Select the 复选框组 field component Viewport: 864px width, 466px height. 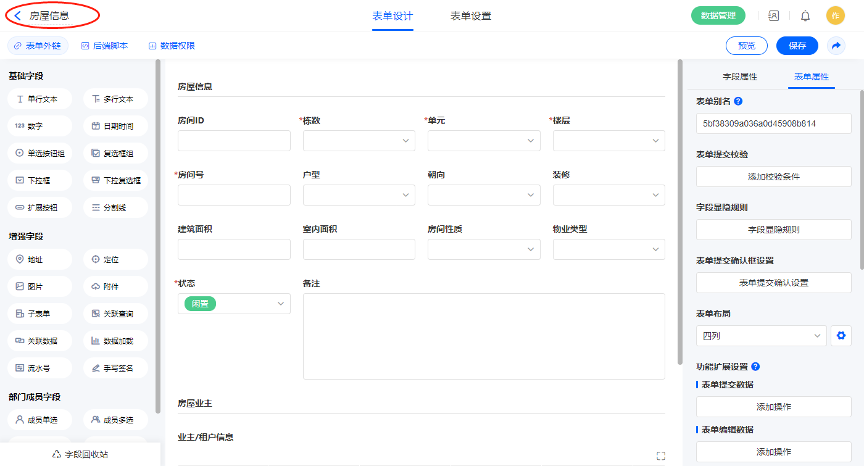coord(115,153)
